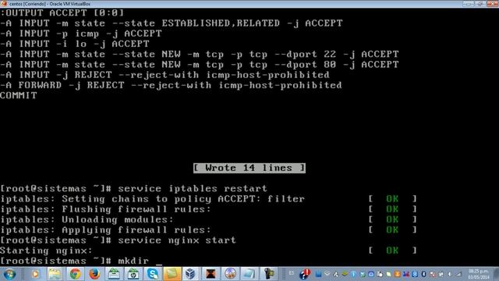Click the 'ESTABLISHED,RELATED -j ACCEPT' rule line
This screenshot has width=499, height=281.
[x=172, y=23]
